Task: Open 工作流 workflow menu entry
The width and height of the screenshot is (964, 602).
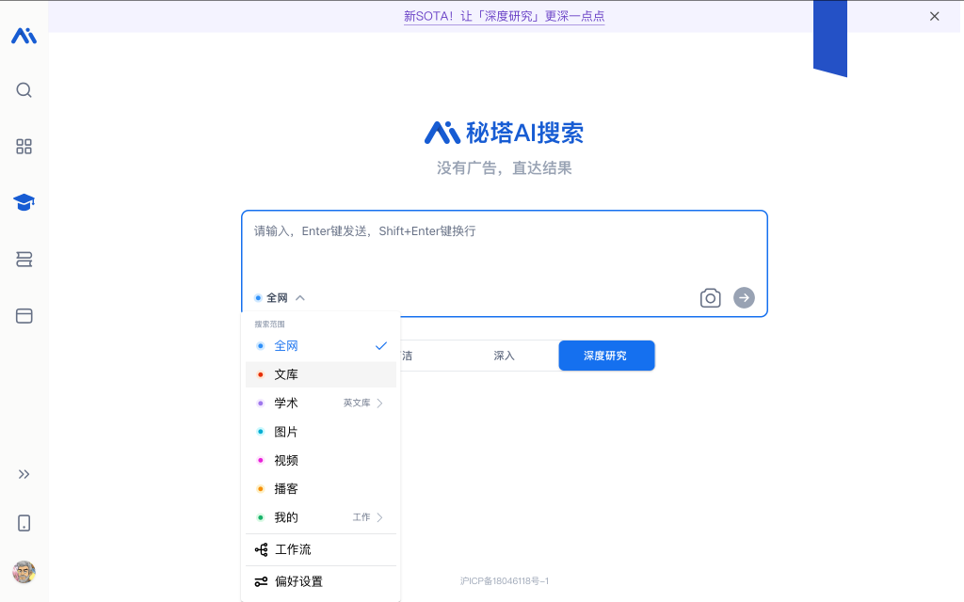Action: point(321,549)
